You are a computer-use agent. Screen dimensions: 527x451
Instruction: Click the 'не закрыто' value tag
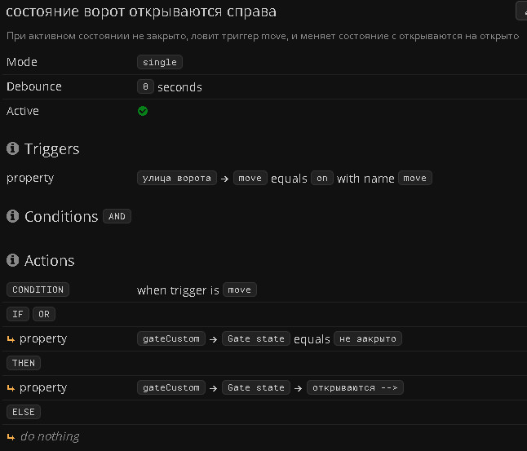[x=368, y=338]
